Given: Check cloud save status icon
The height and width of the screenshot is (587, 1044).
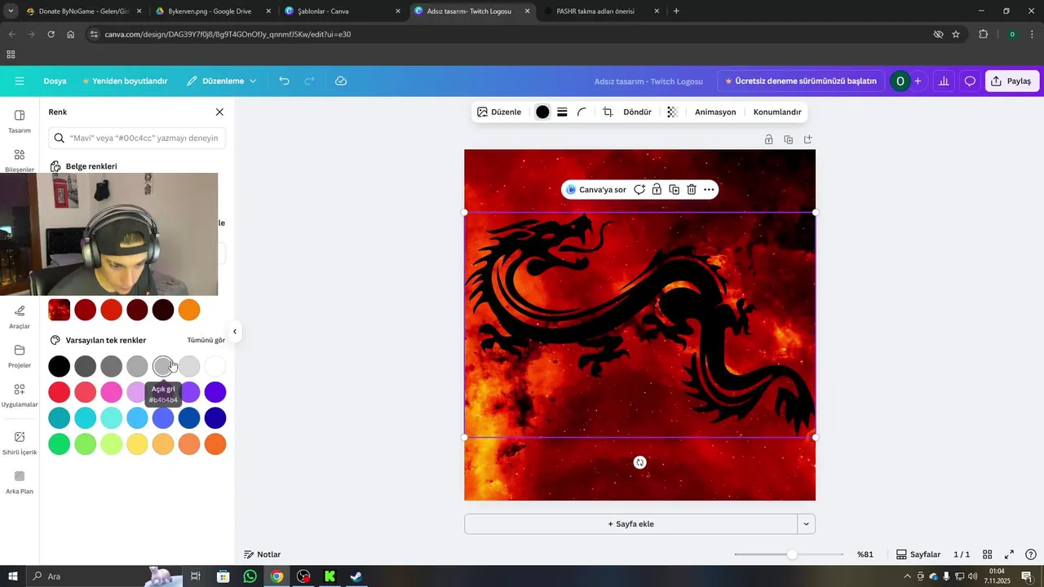Looking at the screenshot, I should [341, 81].
